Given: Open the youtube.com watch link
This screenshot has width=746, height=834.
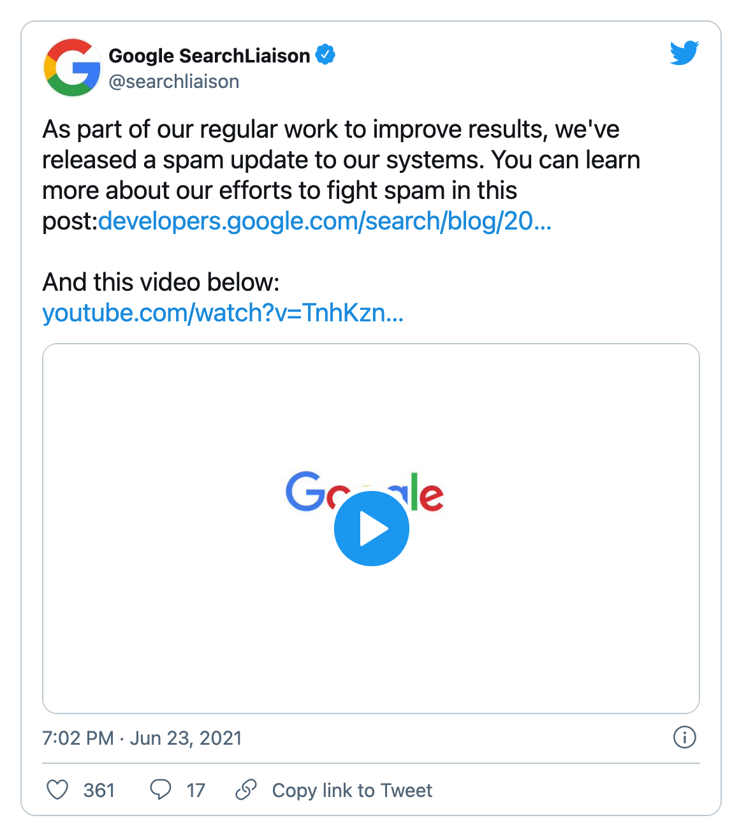Looking at the screenshot, I should pyautogui.click(x=223, y=313).
